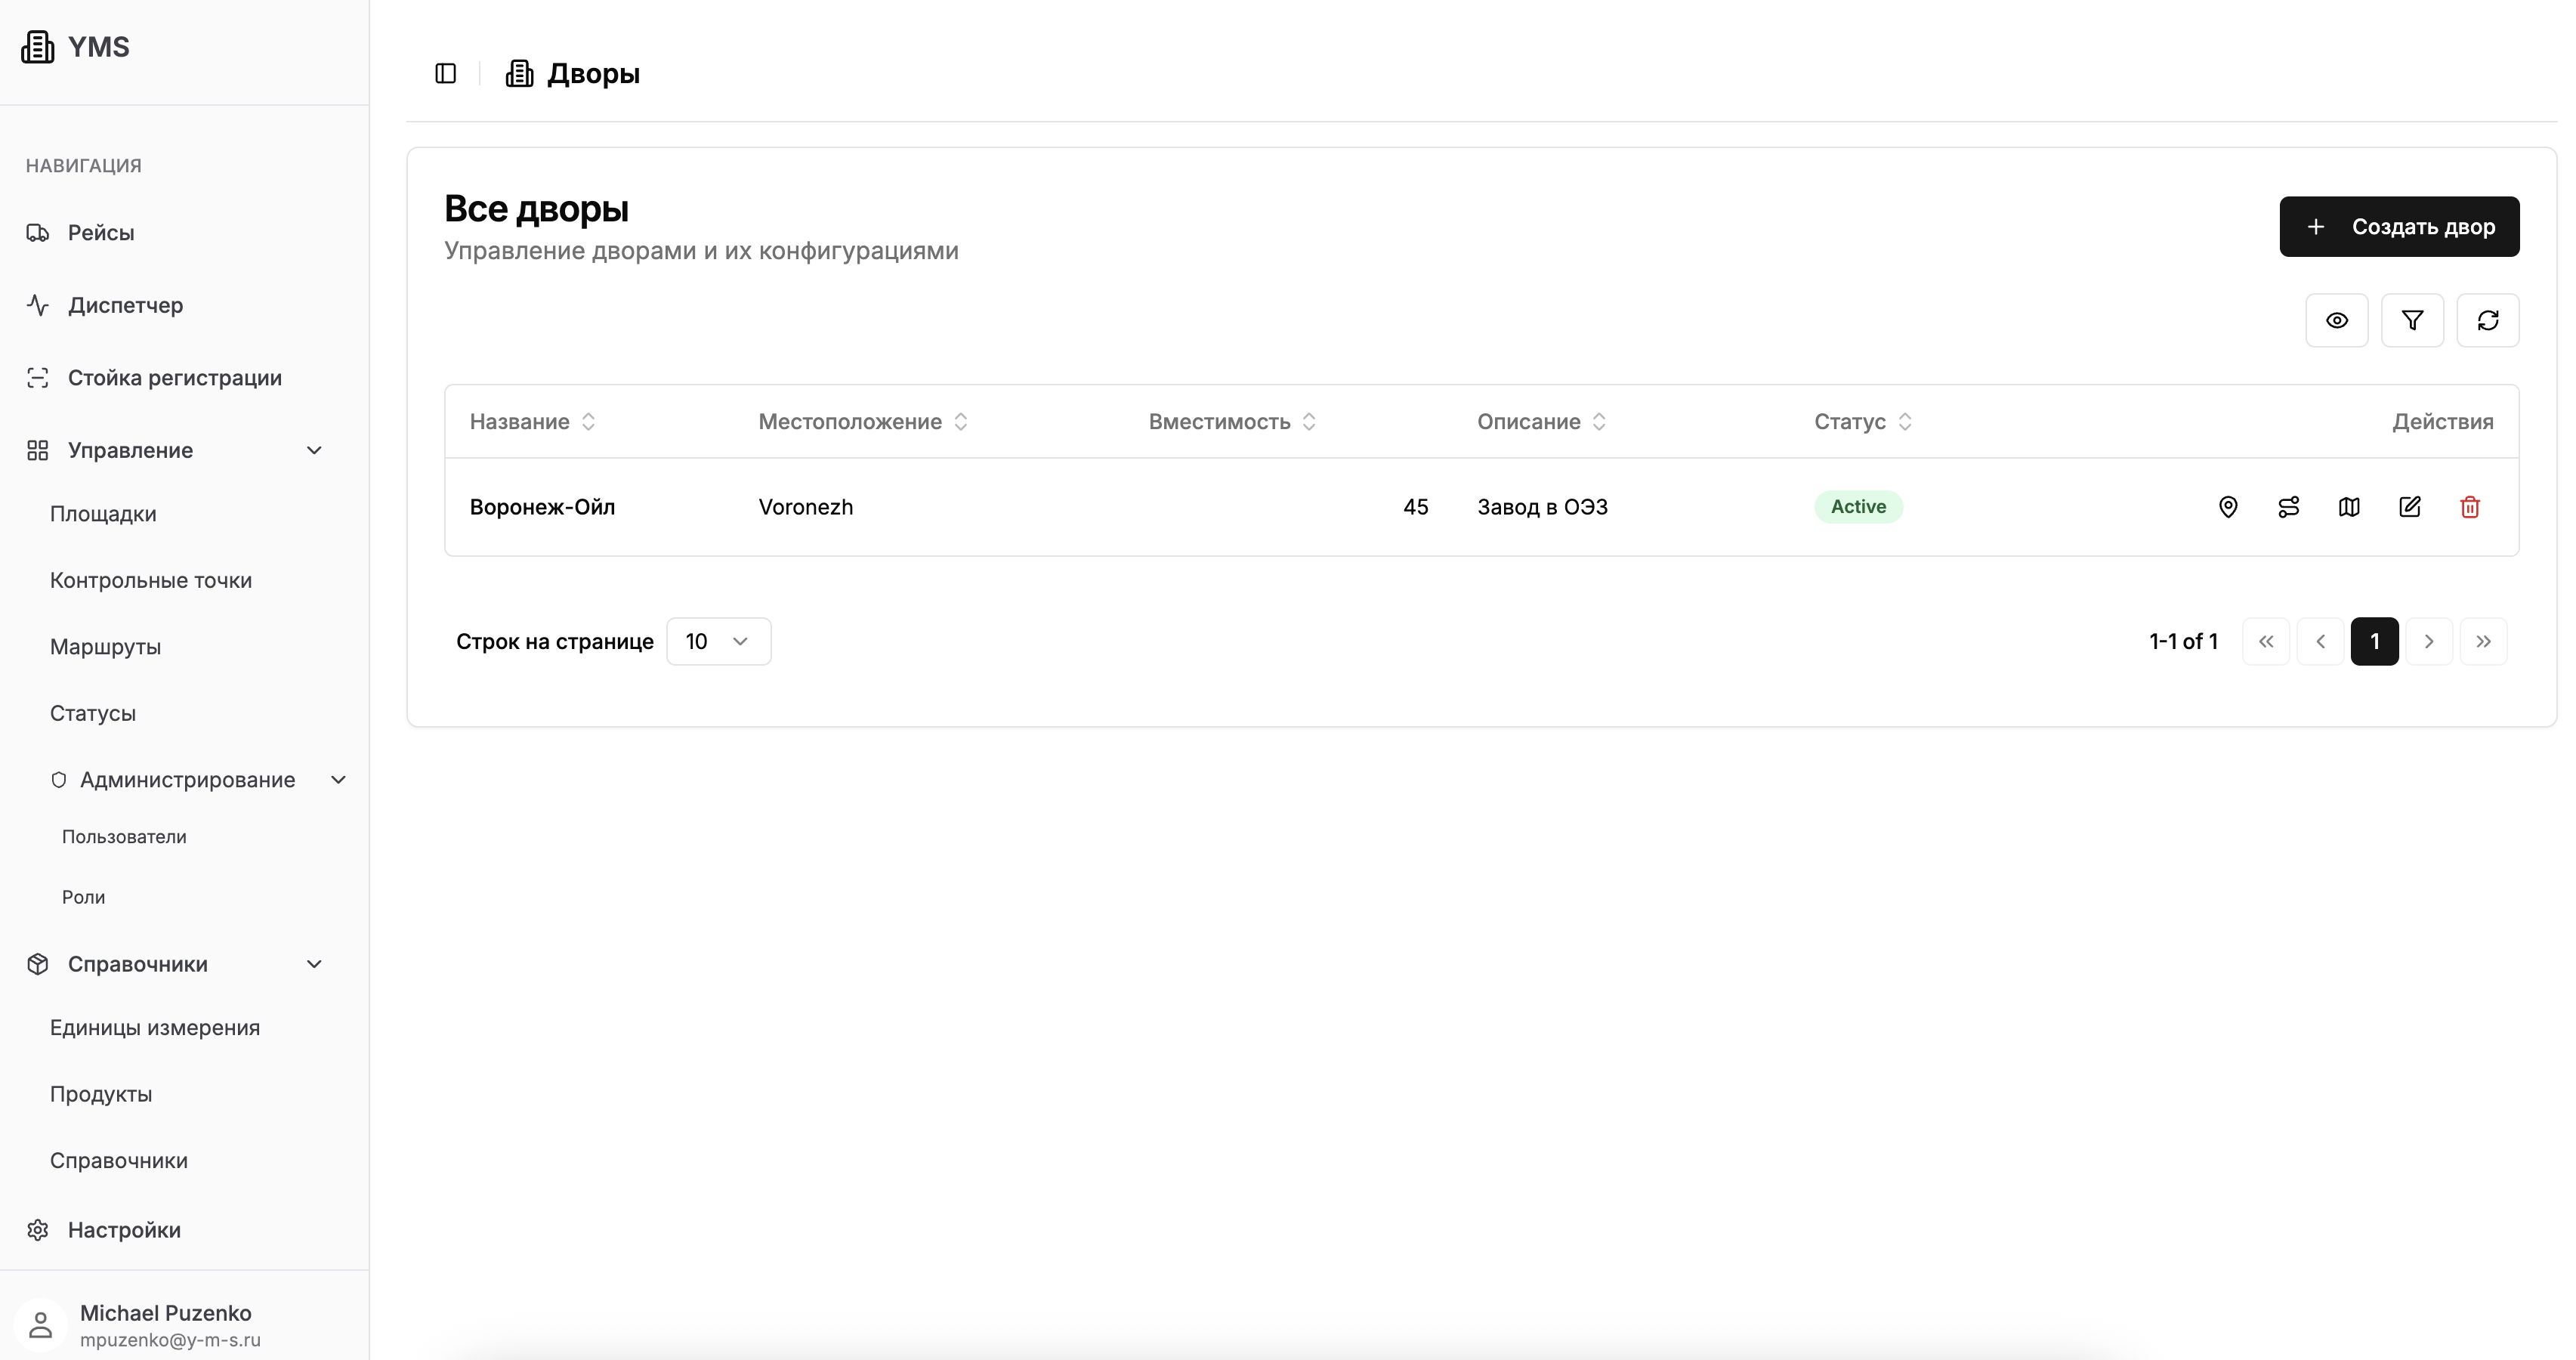2576x1360 pixels.
Task: Open rows per page dropdown
Action: pos(718,641)
